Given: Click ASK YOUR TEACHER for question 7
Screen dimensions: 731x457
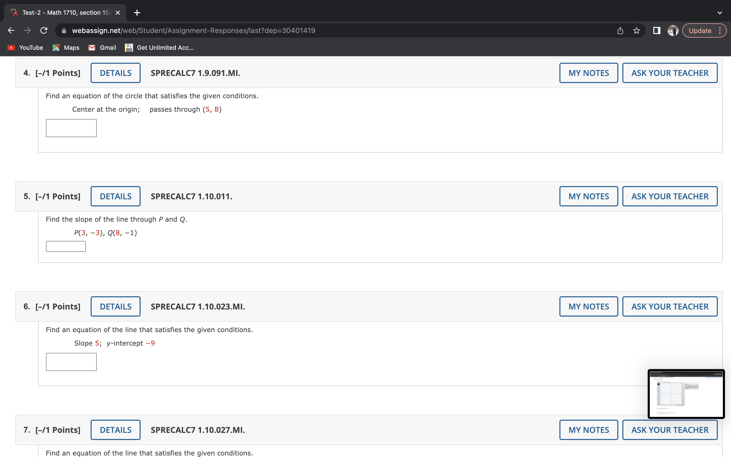Looking at the screenshot, I should click(670, 430).
